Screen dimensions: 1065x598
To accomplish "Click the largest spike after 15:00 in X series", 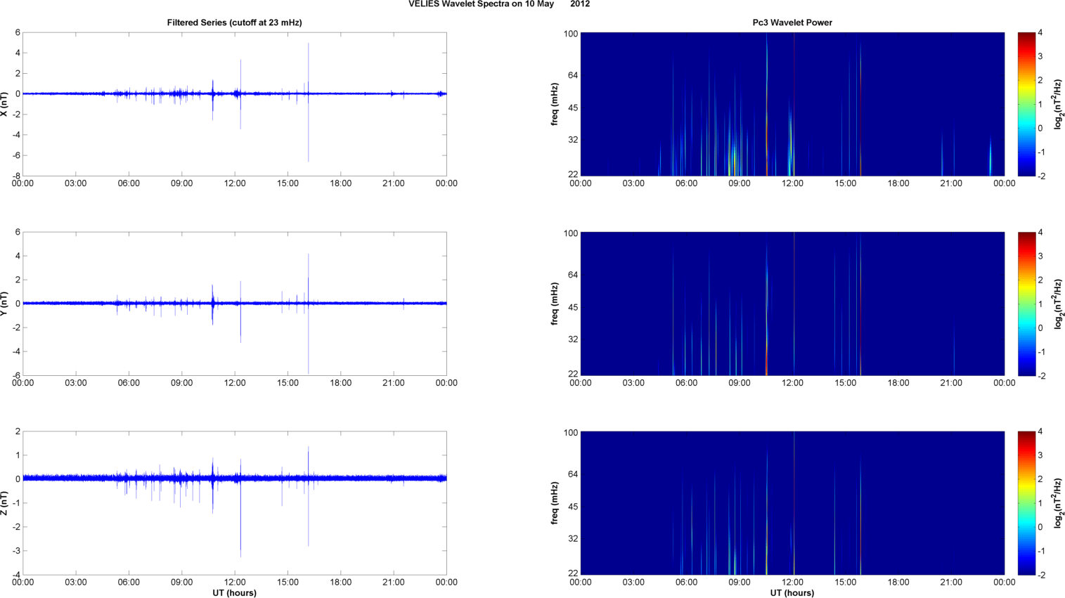I will point(308,103).
